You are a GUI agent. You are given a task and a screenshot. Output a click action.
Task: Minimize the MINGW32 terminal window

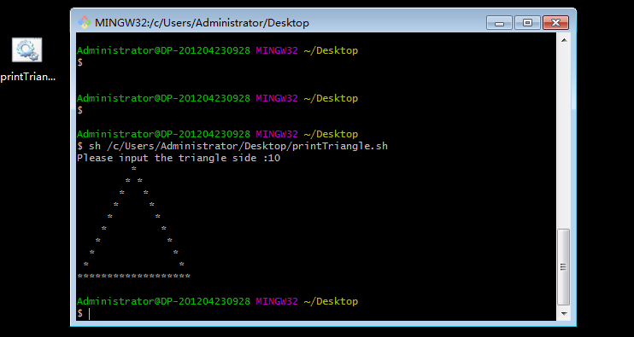[x=499, y=23]
